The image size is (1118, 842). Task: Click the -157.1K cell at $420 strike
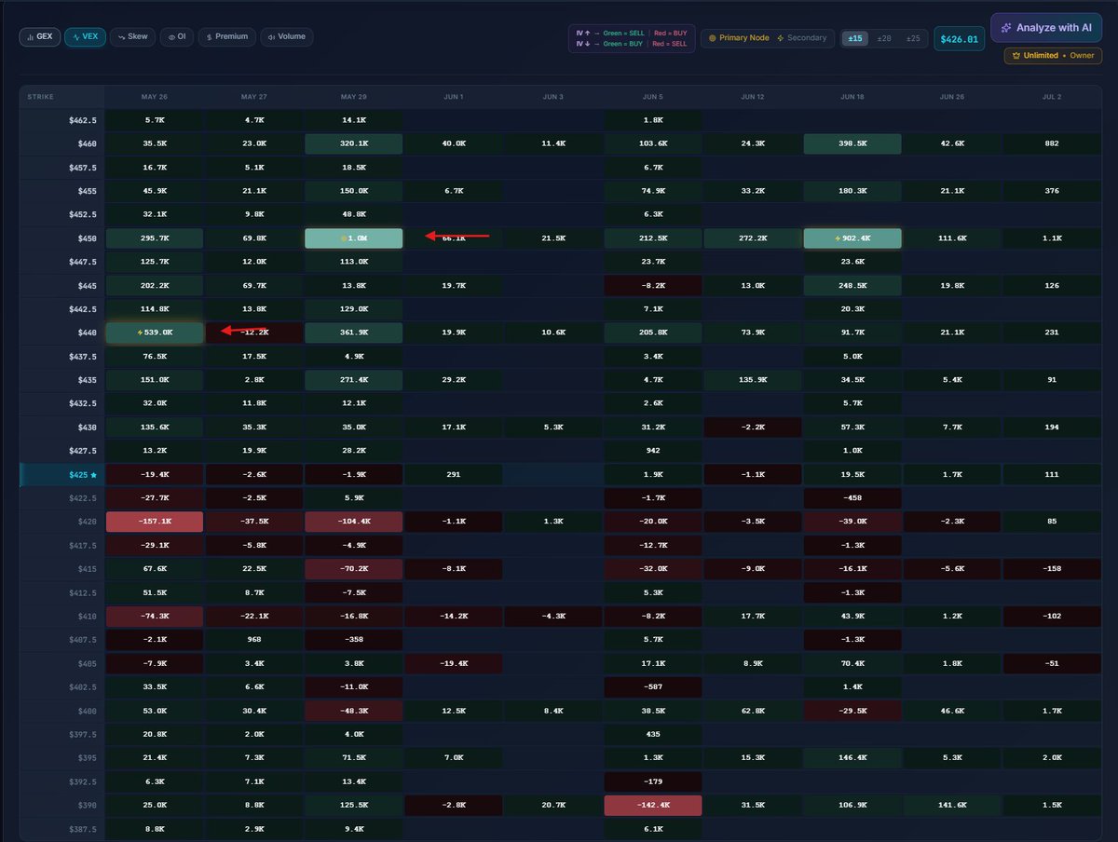point(155,522)
